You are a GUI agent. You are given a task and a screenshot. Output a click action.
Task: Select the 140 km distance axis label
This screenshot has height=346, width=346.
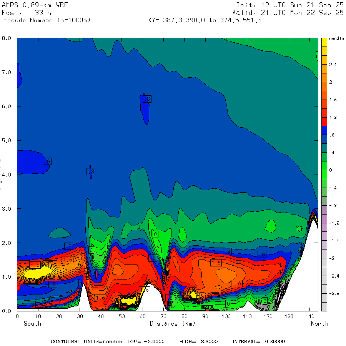click(x=310, y=316)
